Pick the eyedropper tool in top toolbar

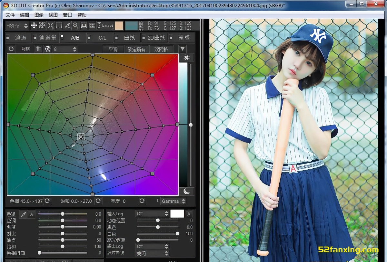(x=67, y=25)
